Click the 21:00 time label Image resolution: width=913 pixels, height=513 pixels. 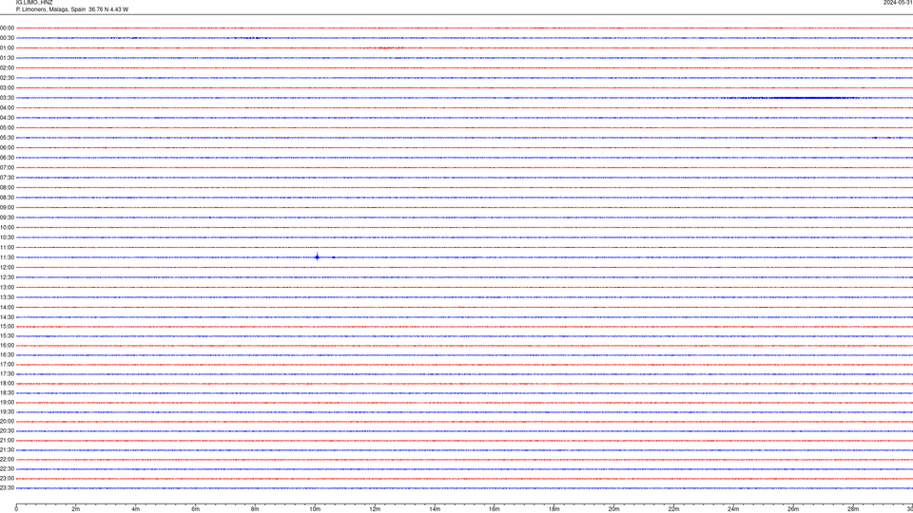tap(7, 440)
